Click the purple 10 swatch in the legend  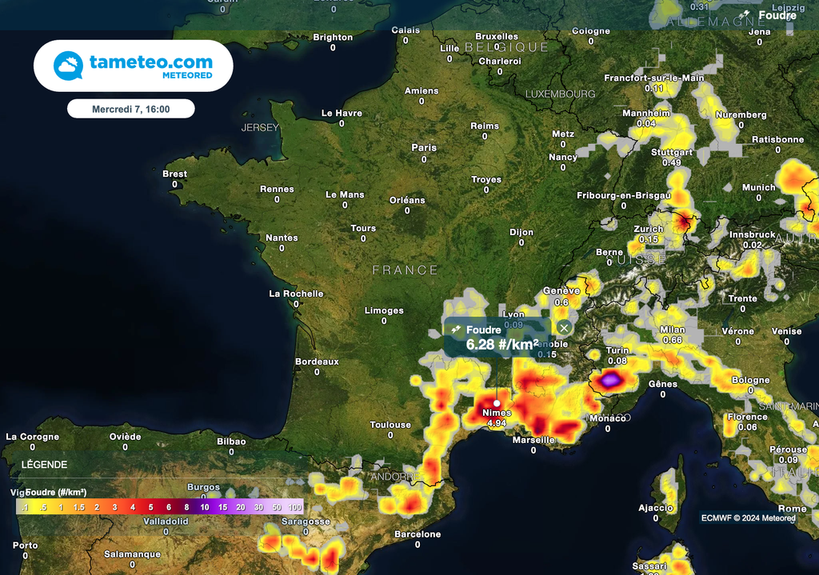point(203,506)
